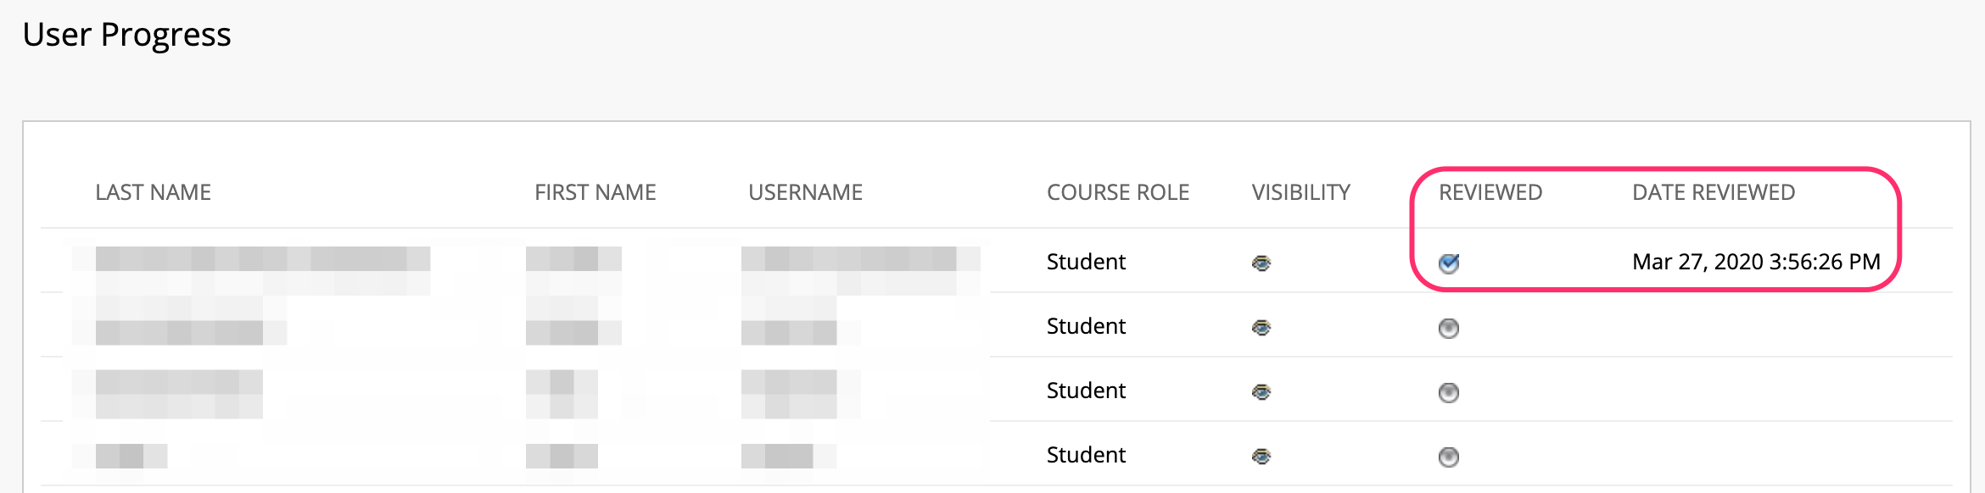This screenshot has height=493, width=1985.
Task: Select the Mar 27, 2020 3:56:26 PM date cell
Action: [x=1756, y=262]
